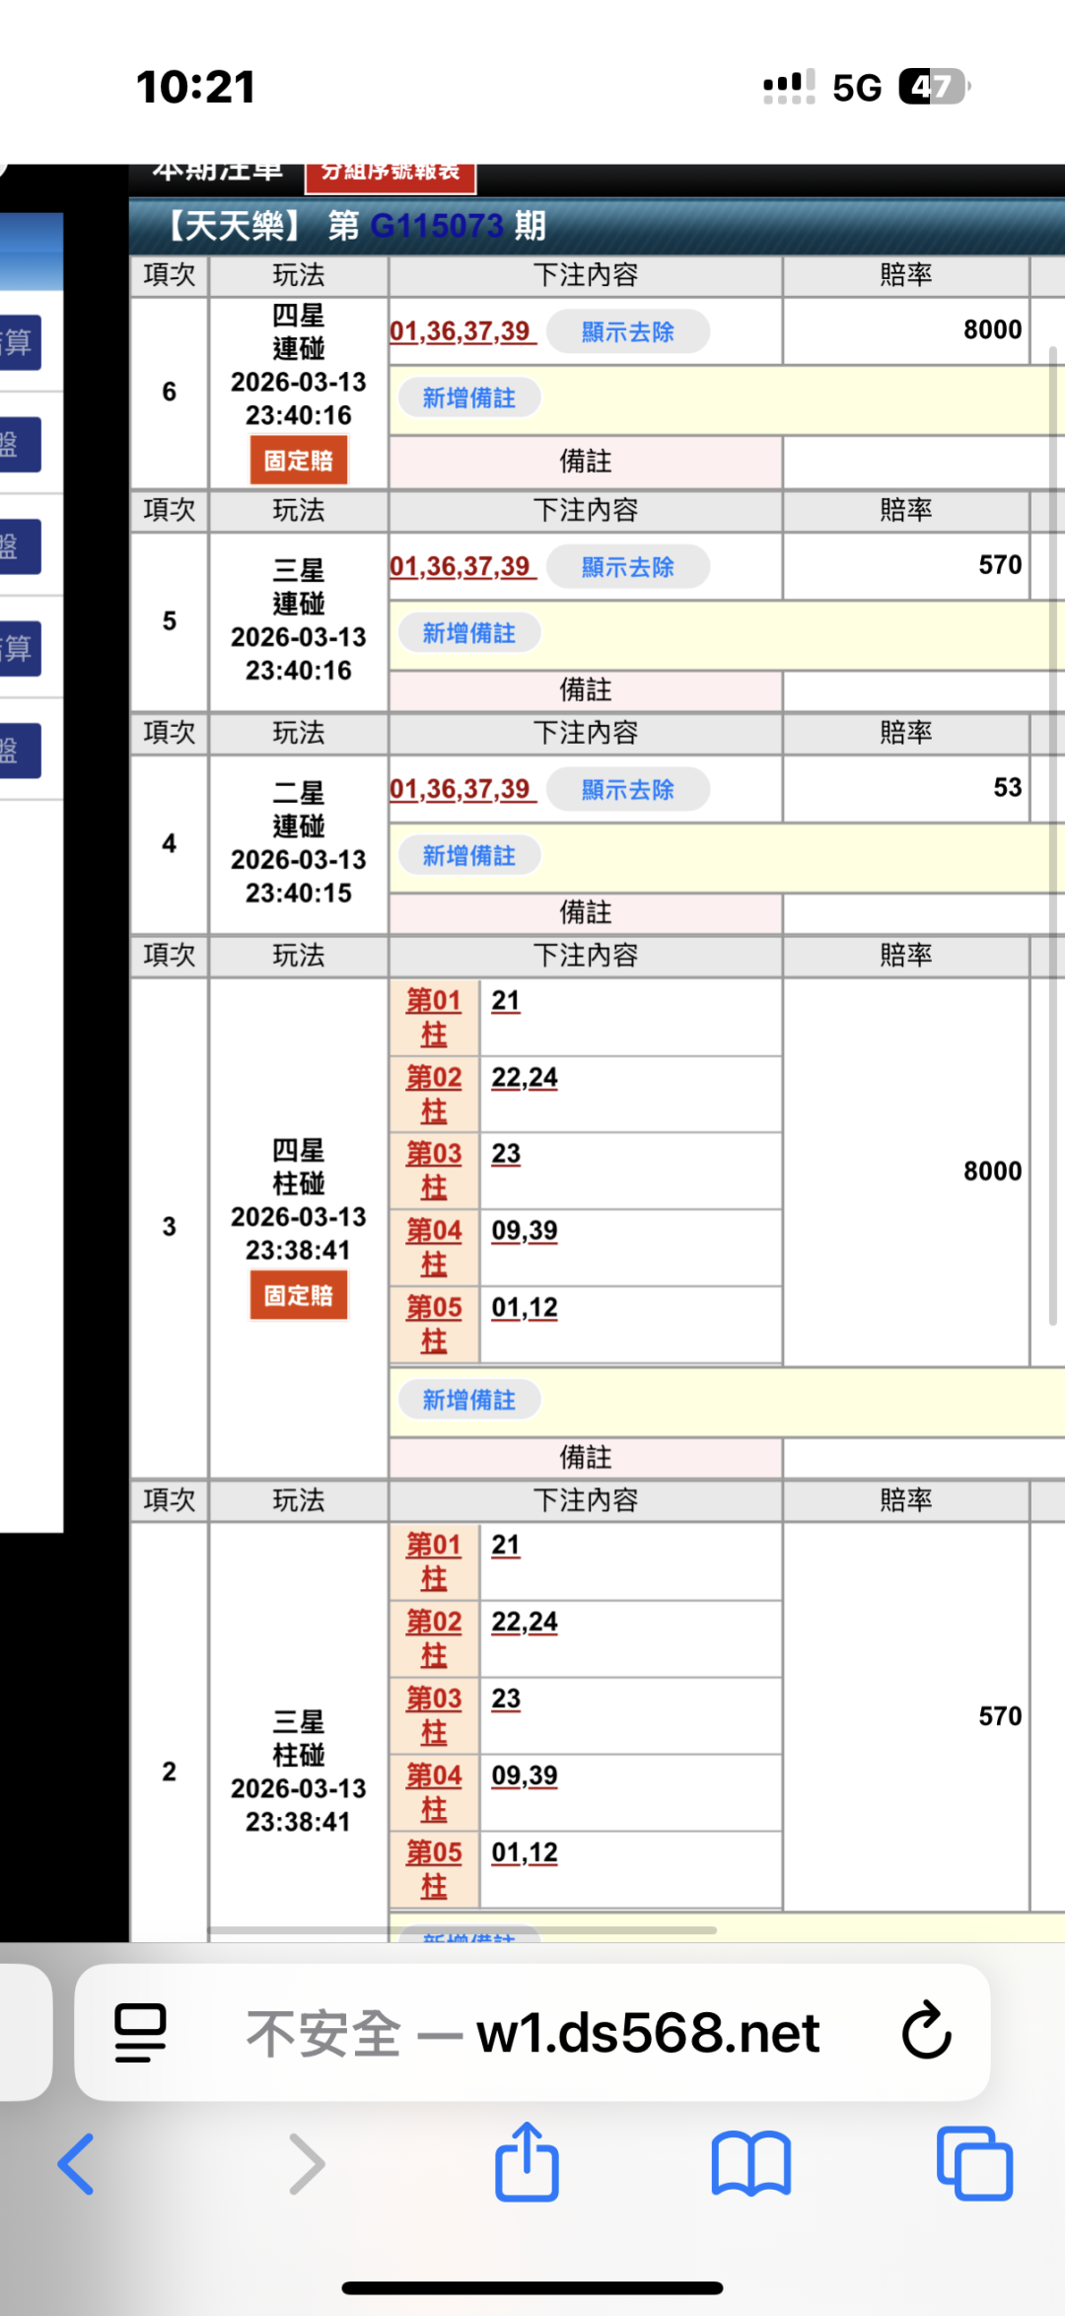The width and height of the screenshot is (1065, 2316).
Task: Click 第04柱 link in row 3
Action: point(434,1247)
